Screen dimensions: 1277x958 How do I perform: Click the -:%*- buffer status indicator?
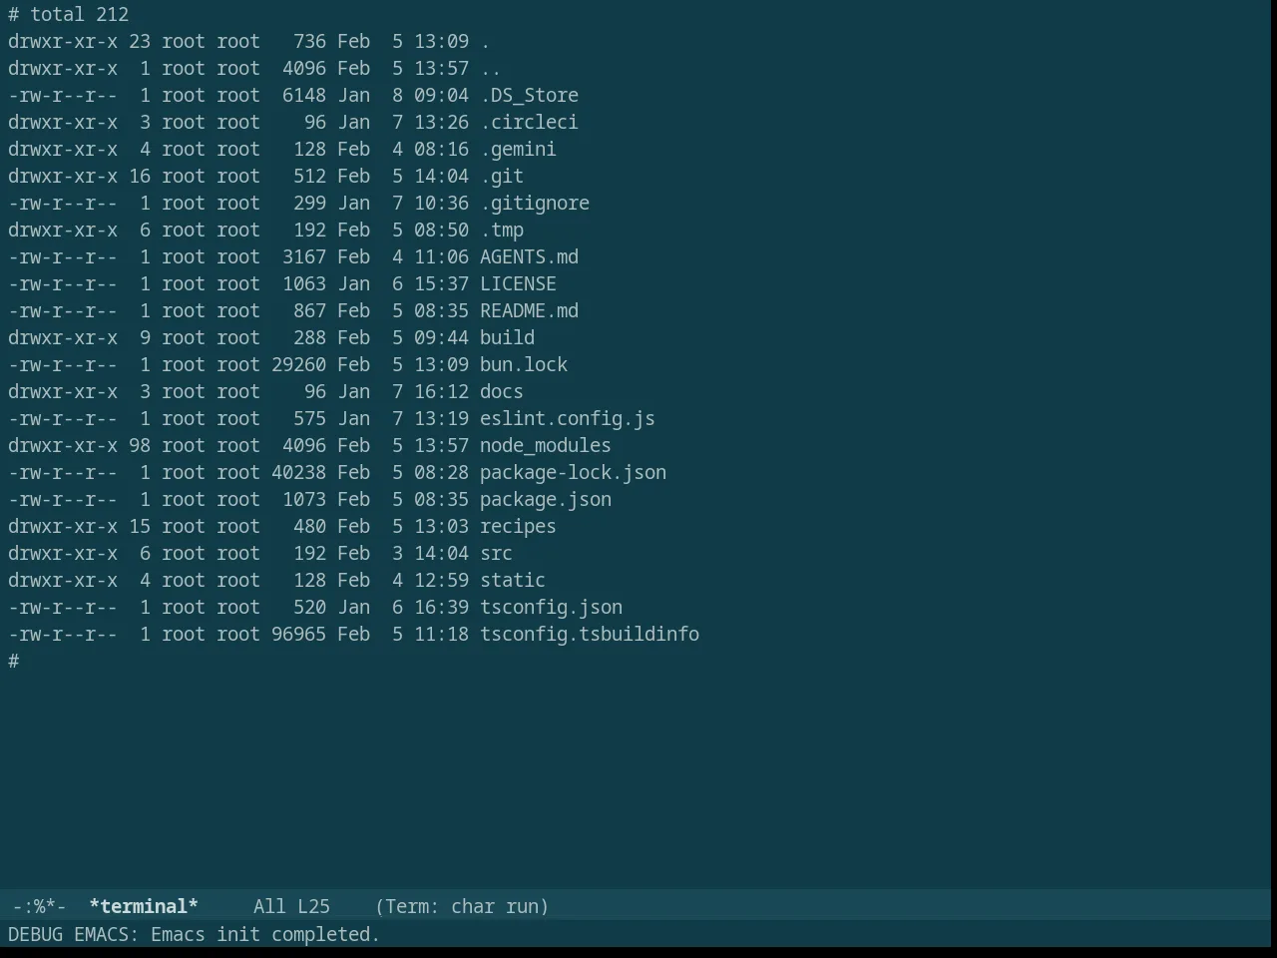tap(39, 906)
